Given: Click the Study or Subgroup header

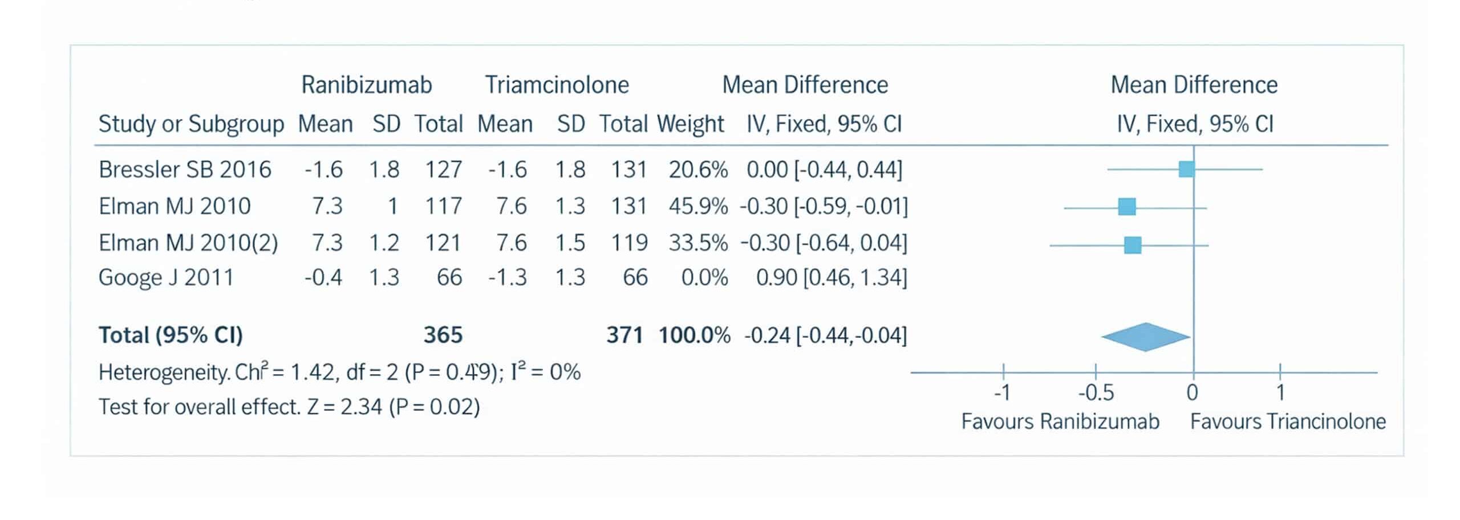Looking at the screenshot, I should pos(191,124).
